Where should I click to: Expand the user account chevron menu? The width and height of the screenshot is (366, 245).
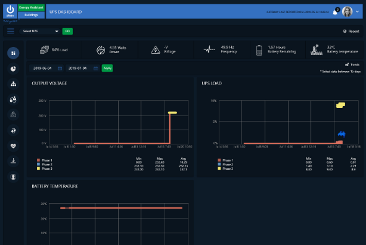[x=357, y=11]
